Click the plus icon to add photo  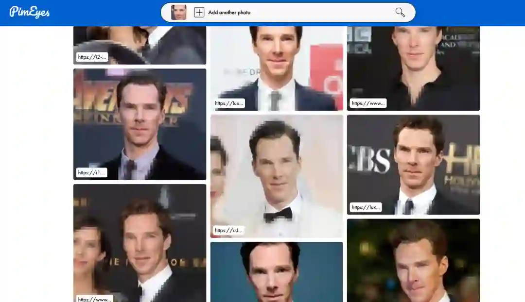click(x=199, y=12)
